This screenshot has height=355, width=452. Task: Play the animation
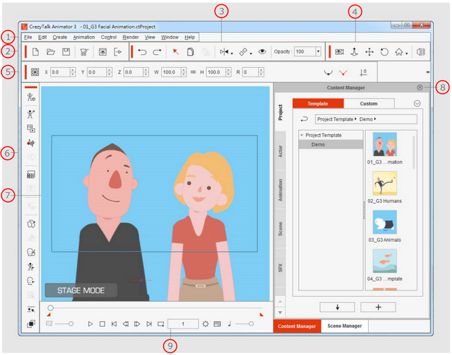pos(90,324)
